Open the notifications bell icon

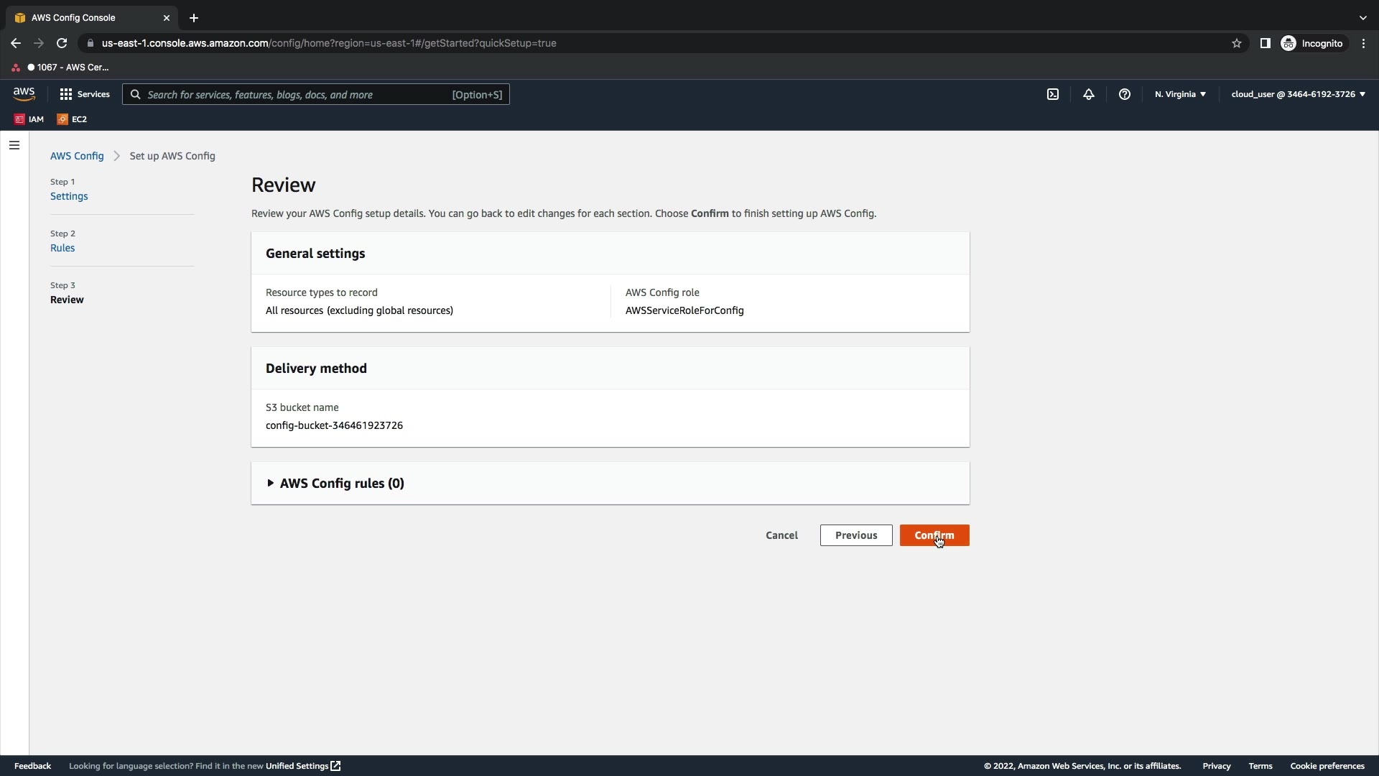click(x=1089, y=94)
